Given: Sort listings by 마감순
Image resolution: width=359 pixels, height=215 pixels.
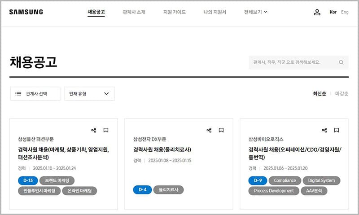Looking at the screenshot, I should click(x=341, y=93).
